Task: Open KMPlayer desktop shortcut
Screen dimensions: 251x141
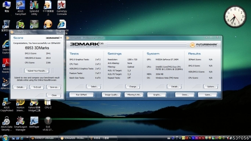Action: coord(34,122)
